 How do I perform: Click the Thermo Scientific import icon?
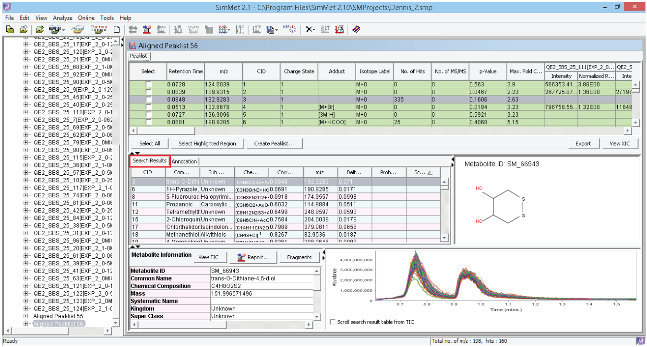[x=99, y=29]
